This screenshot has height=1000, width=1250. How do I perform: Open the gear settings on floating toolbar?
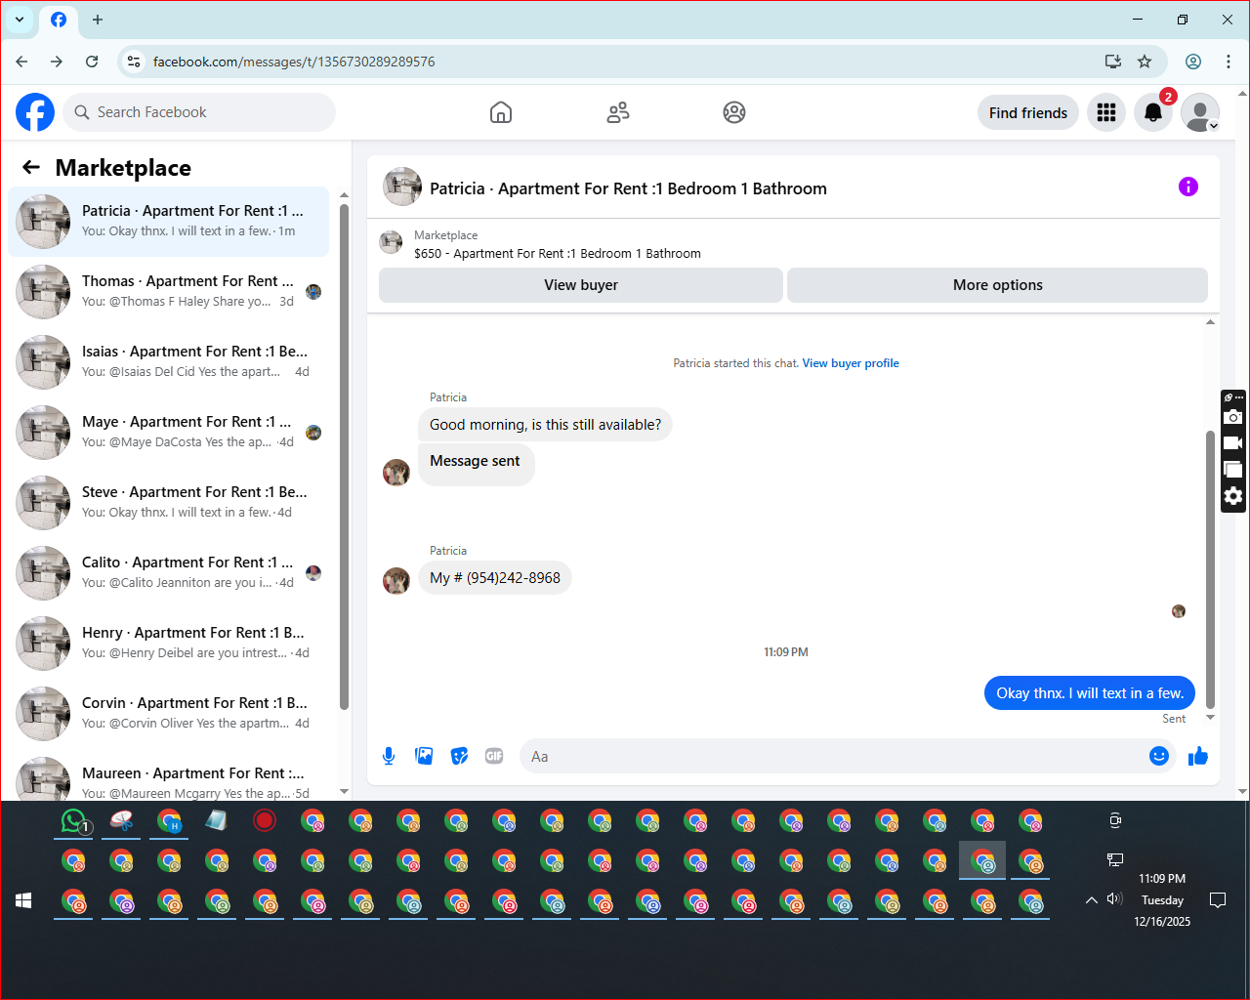click(x=1233, y=496)
